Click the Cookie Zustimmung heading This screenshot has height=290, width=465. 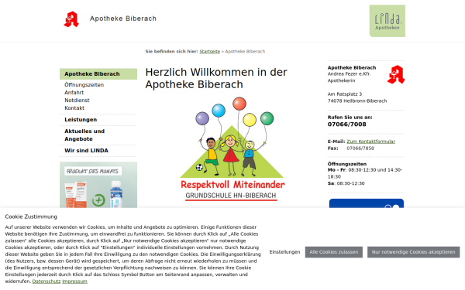(x=31, y=217)
